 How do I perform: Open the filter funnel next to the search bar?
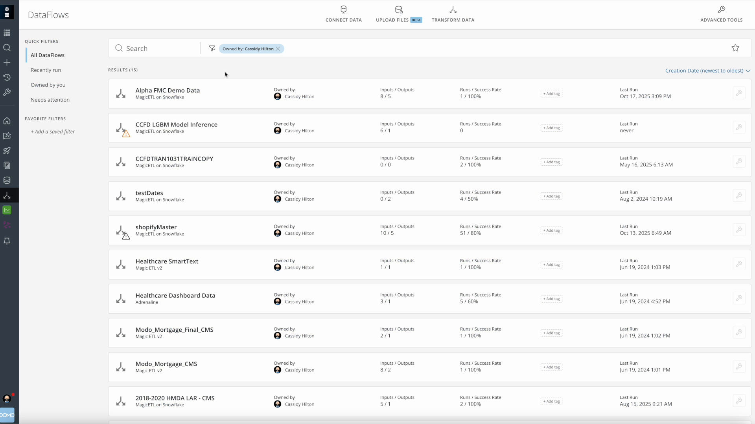(x=212, y=48)
